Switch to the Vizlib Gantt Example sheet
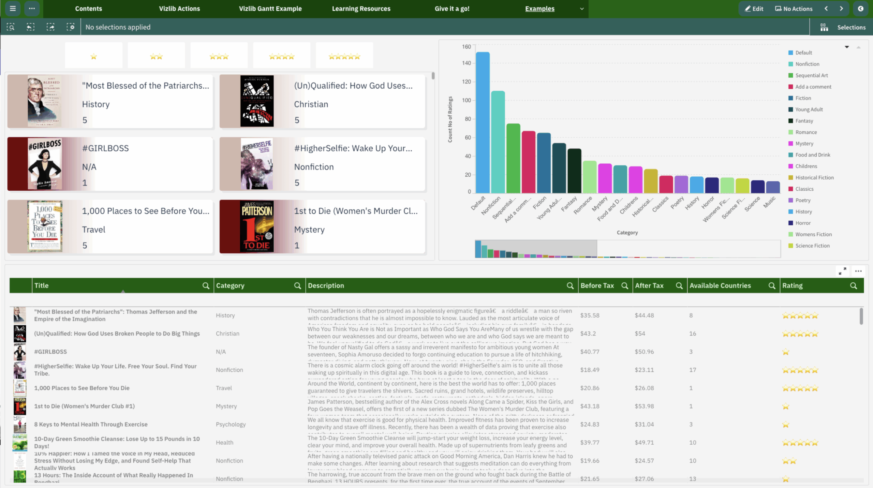This screenshot has height=488, width=873. pyautogui.click(x=270, y=9)
